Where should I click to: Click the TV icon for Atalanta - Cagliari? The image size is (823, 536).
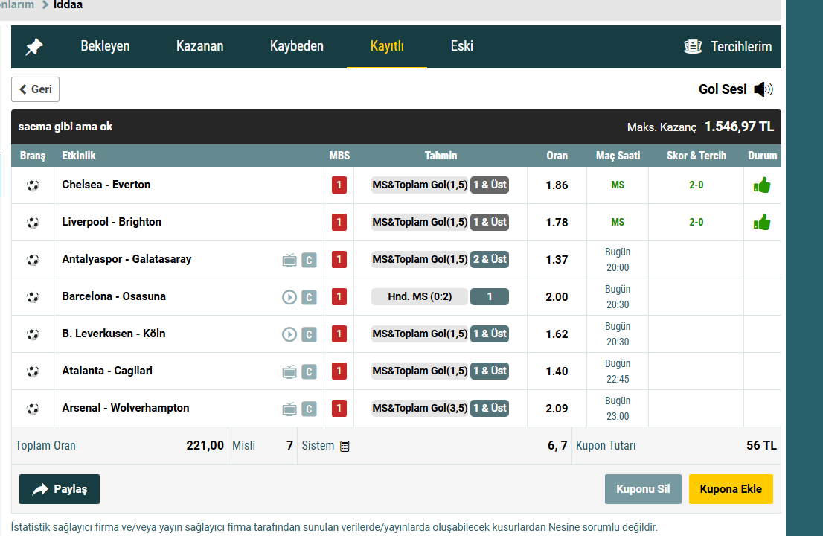(x=289, y=371)
